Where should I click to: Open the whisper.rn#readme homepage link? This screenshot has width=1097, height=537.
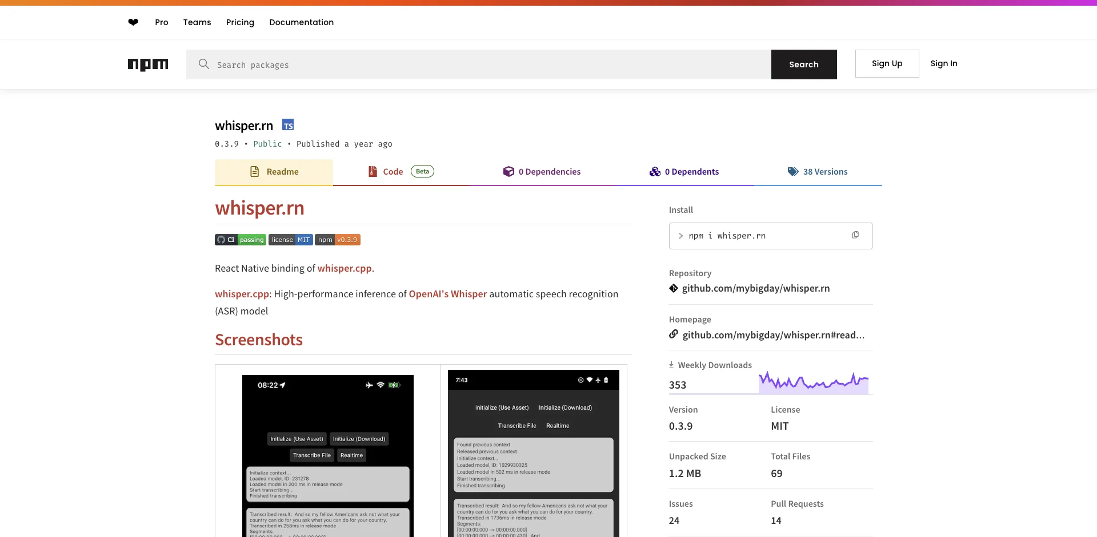click(774, 335)
